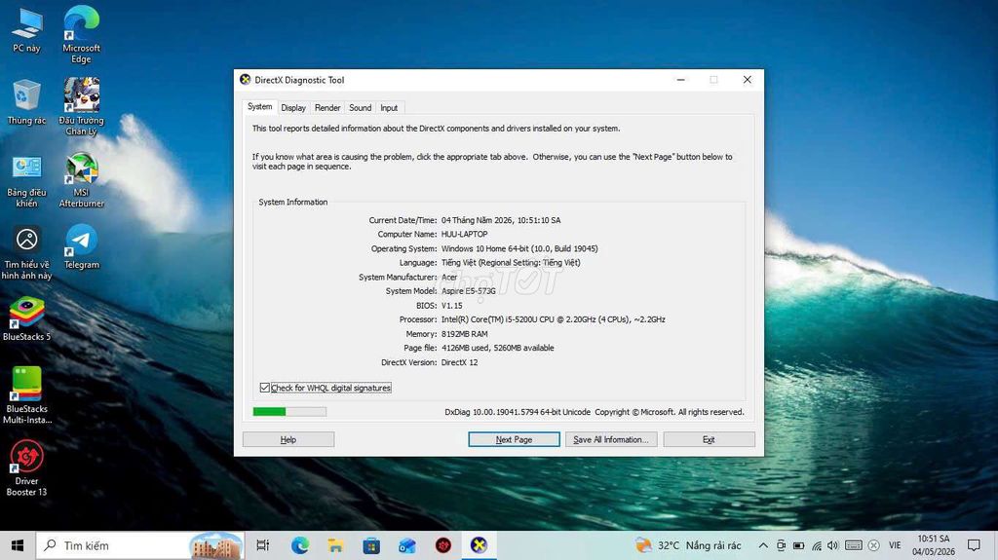Click the tray icon beside touch keyboard
This screenshot has width=998, height=560.
(x=874, y=545)
